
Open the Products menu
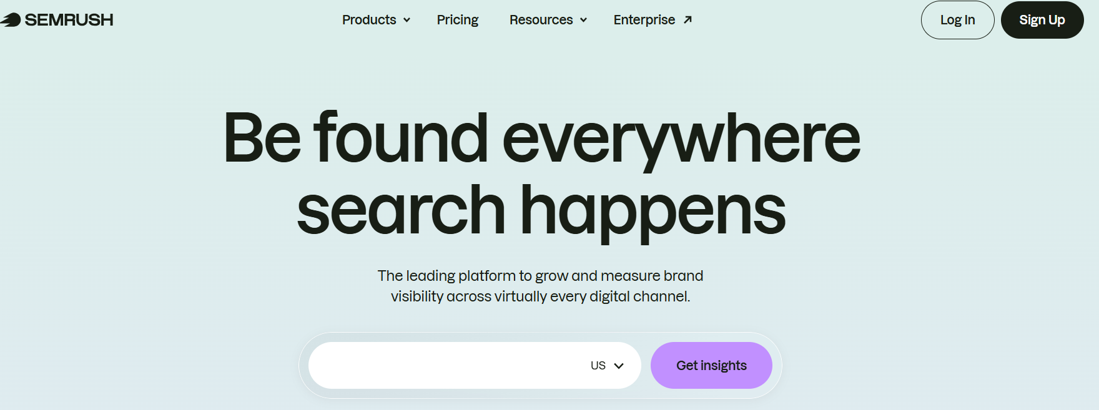click(369, 20)
